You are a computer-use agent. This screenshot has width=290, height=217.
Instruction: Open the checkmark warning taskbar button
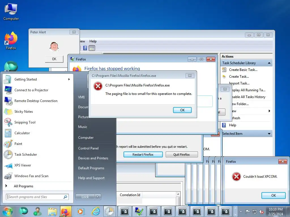139,211
